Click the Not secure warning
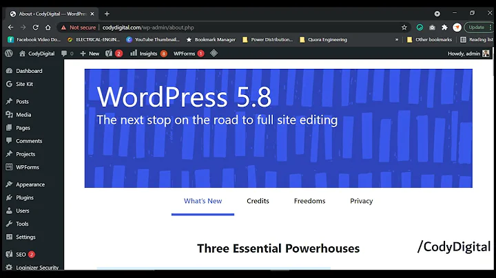The height and width of the screenshot is (278, 496). [79, 28]
